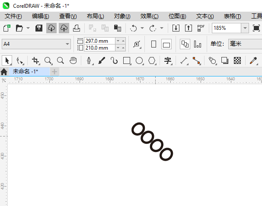Expand the Undo history dropdown arrow

[x=142, y=28]
